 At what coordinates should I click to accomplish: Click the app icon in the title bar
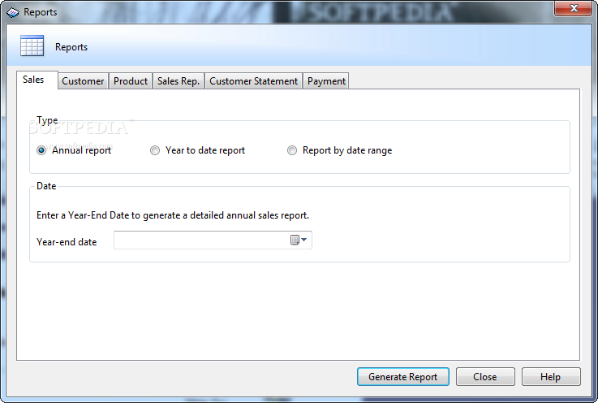[x=13, y=13]
